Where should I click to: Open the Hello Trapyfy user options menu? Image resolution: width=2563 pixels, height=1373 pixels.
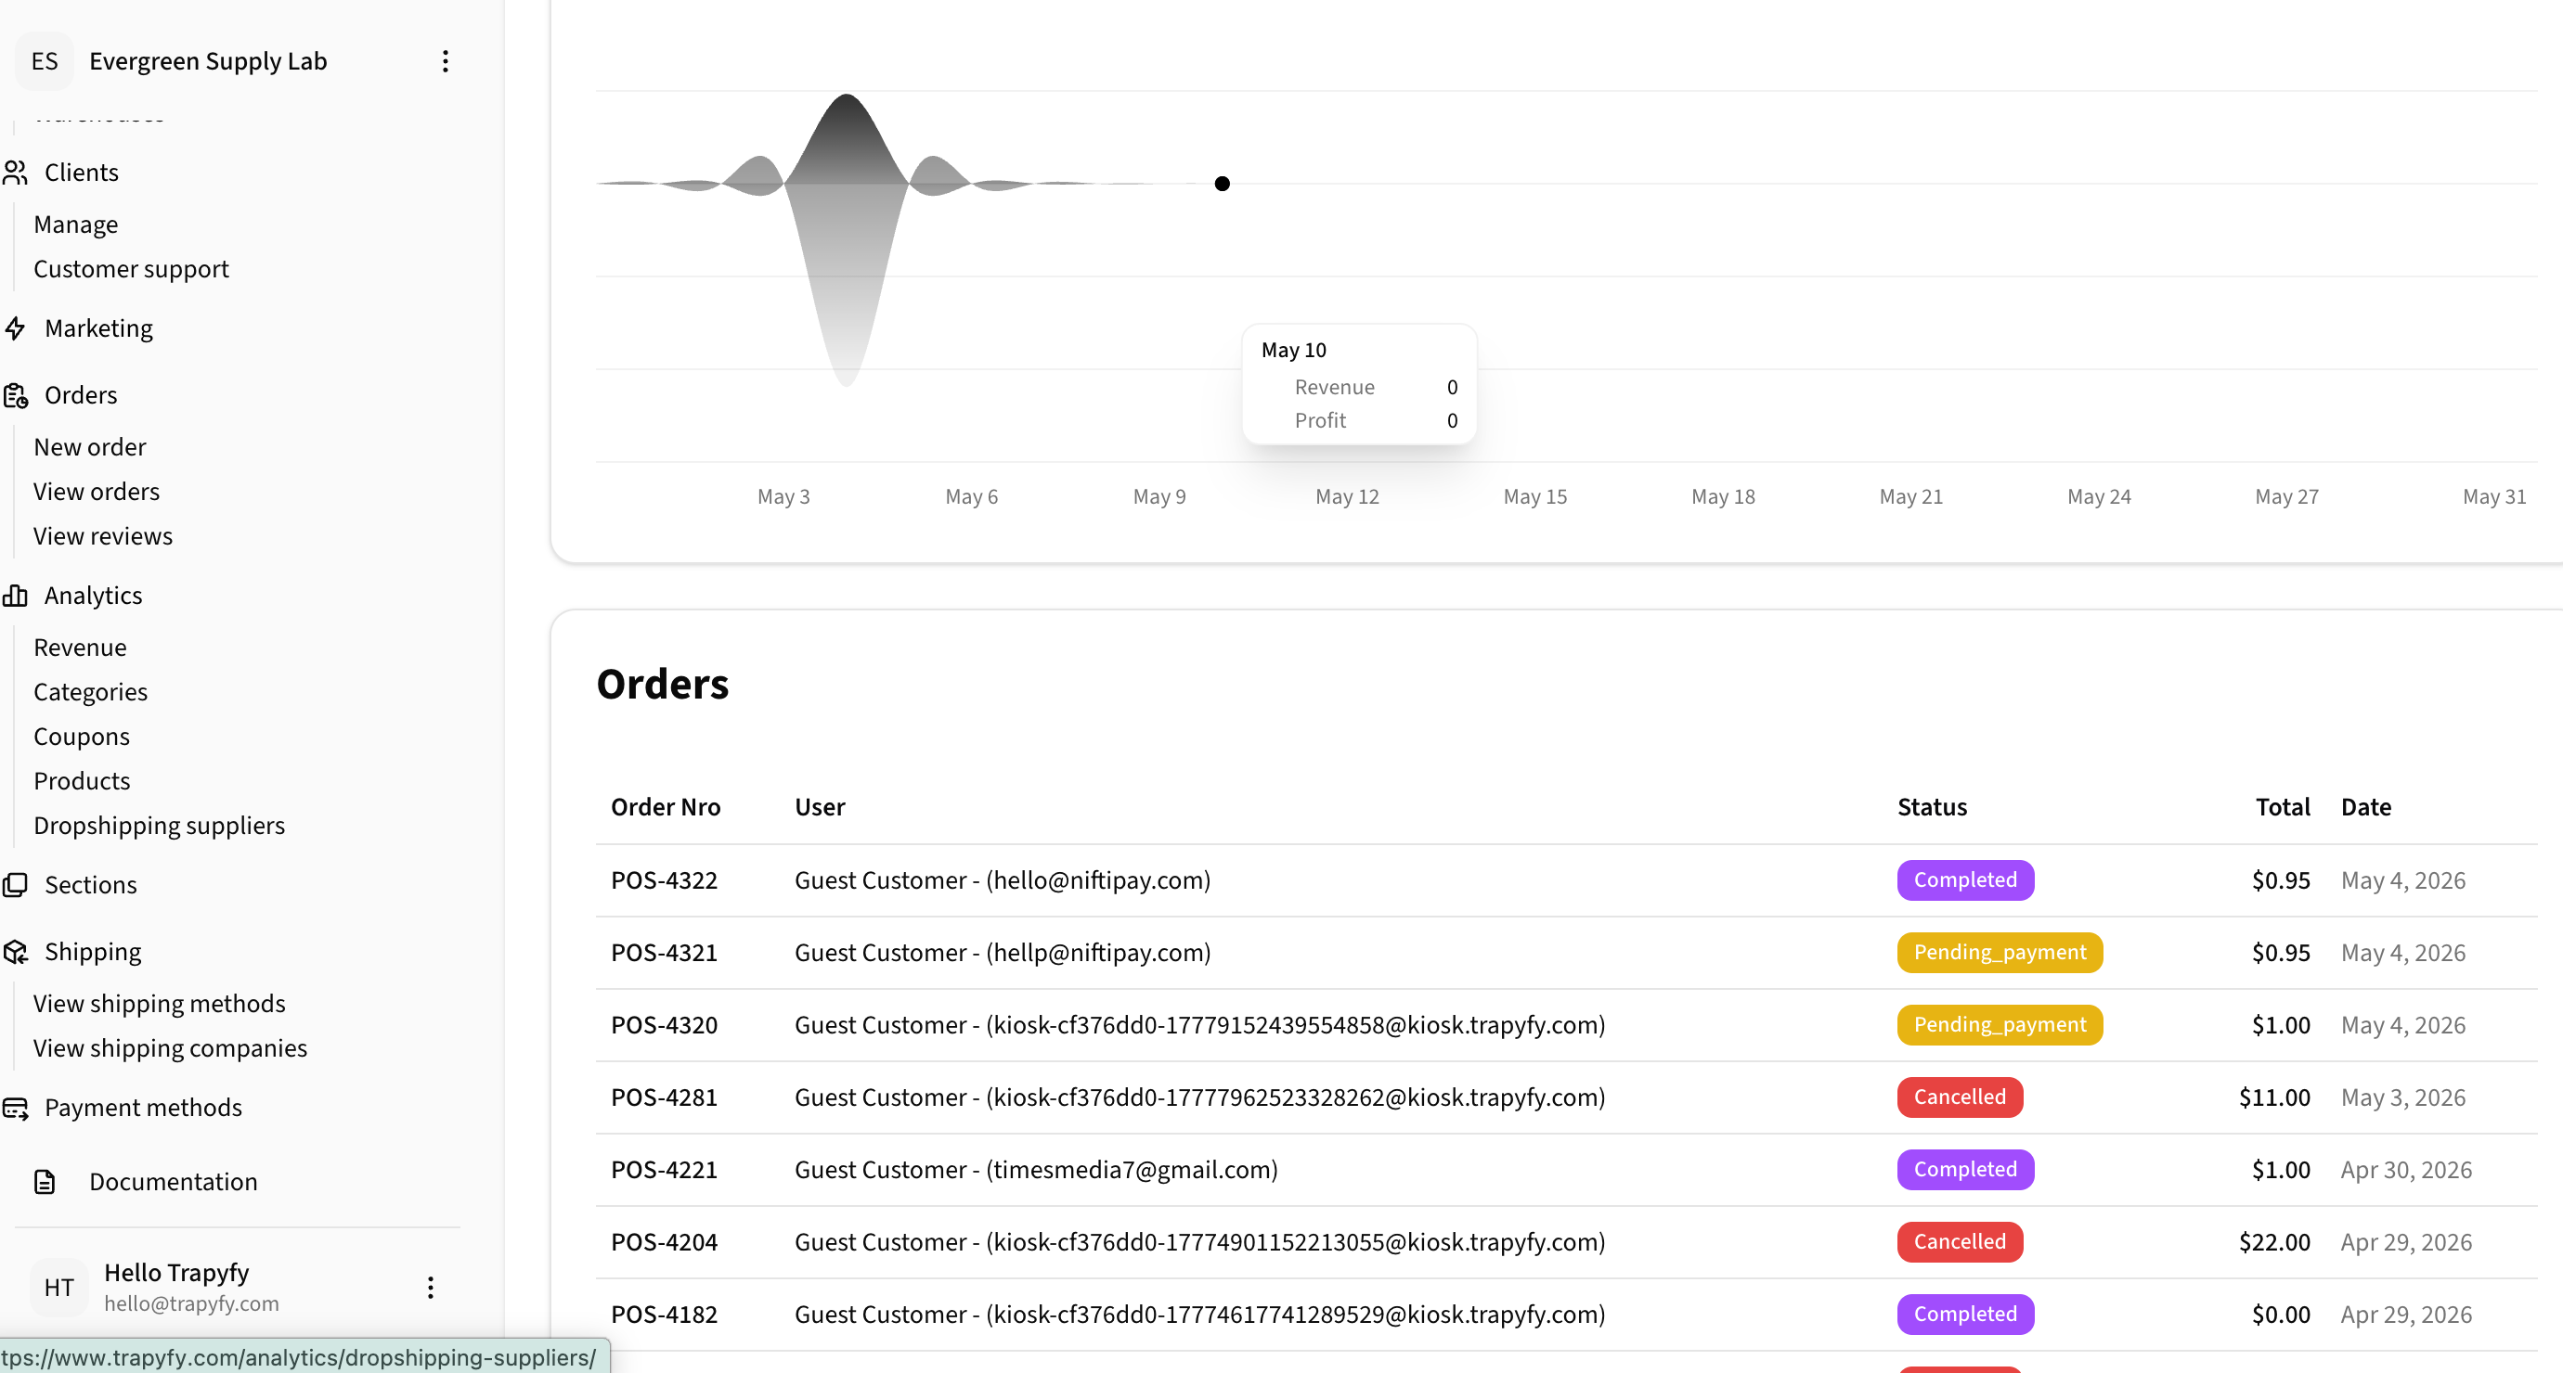pos(430,1288)
